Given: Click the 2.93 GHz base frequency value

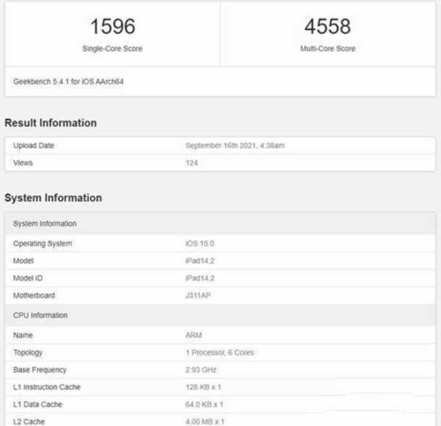Looking at the screenshot, I should (202, 369).
